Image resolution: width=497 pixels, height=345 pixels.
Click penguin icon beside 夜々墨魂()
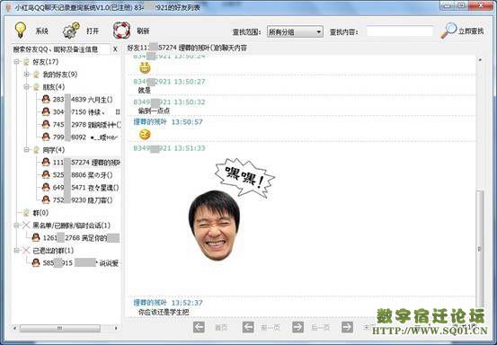[x=46, y=187]
